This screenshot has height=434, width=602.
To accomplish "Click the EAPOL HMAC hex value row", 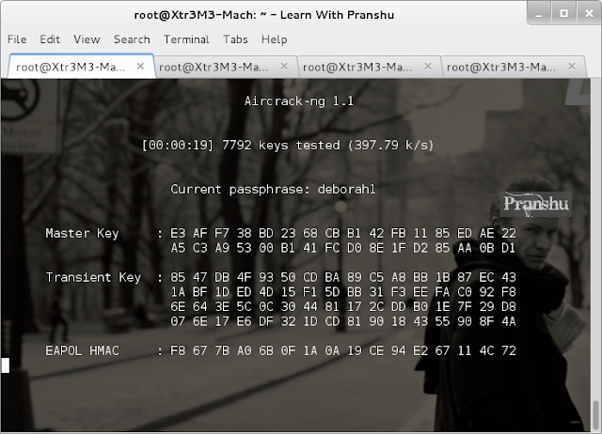I will (x=343, y=350).
